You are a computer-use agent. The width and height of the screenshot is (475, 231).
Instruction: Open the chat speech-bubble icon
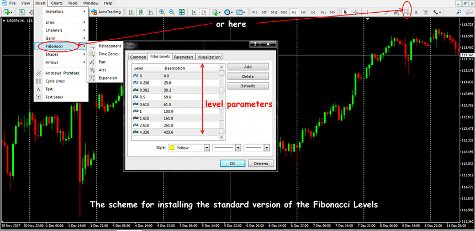468,12
